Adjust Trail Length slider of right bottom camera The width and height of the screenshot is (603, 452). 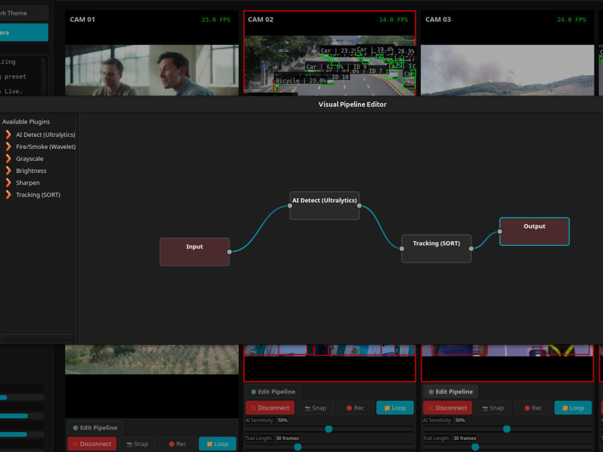[x=475, y=447]
